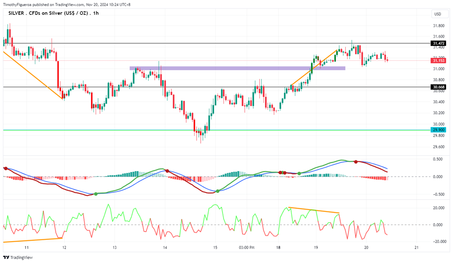Select the red 31.153 current price label
453x263 pixels.
(x=438, y=61)
